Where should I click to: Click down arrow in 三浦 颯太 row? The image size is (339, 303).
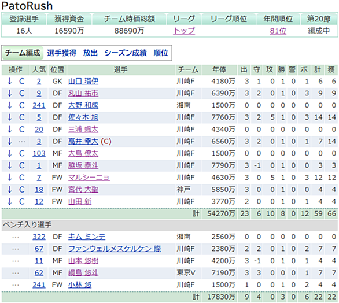point(9,130)
